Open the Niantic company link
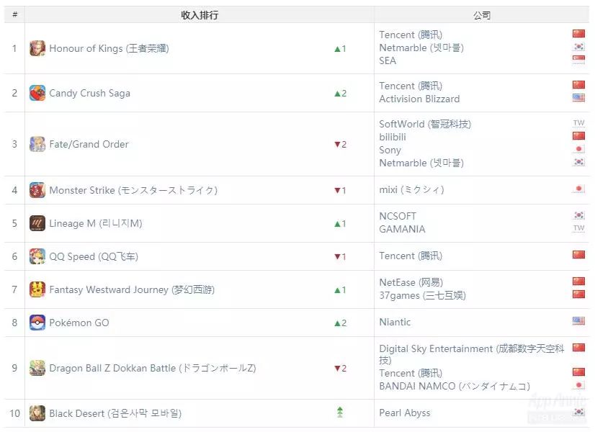The image size is (595, 432). pos(395,322)
